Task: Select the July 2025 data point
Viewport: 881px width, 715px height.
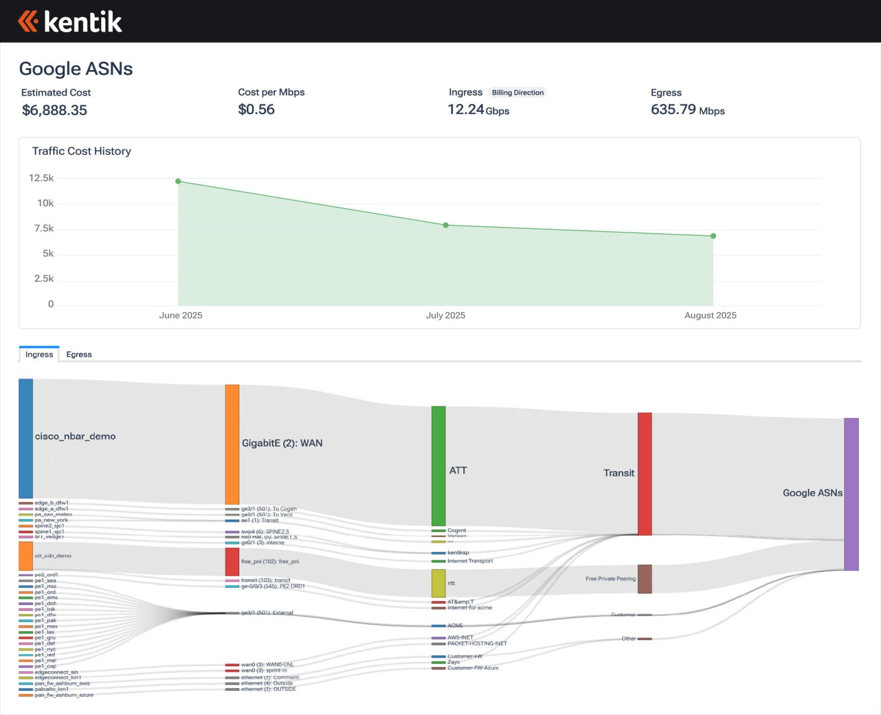Action: coord(446,225)
